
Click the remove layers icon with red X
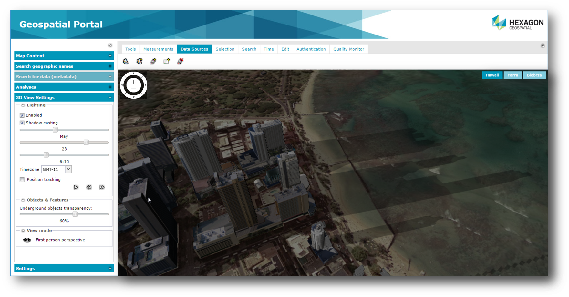180,61
